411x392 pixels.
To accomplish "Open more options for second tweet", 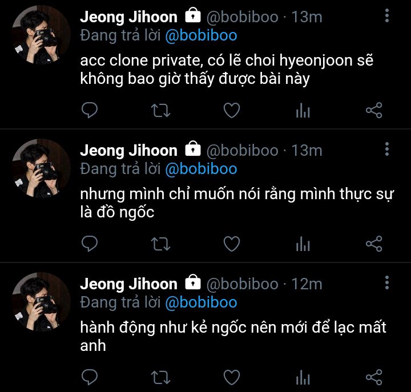I will pyautogui.click(x=387, y=149).
